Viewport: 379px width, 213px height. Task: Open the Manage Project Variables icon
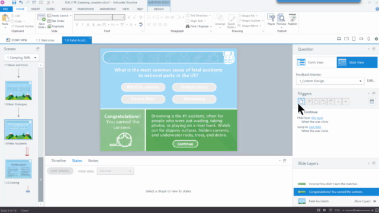pyautogui.click(x=372, y=102)
